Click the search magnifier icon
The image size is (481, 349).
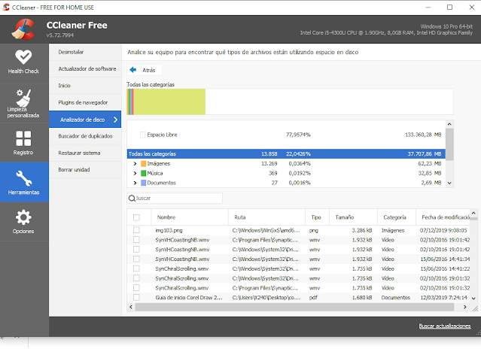(132, 199)
